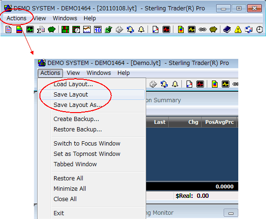Click bell with refresh arrows, top toolbar
Screen dimensions: 266x219
click(130, 30)
